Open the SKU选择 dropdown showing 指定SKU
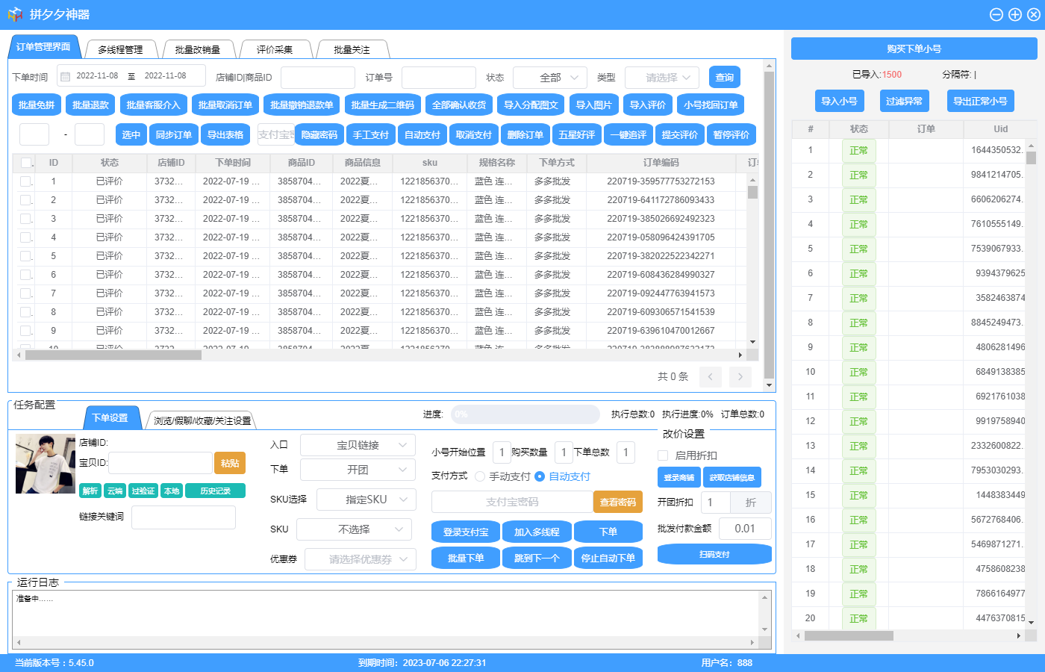Viewport: 1045px width, 672px height. coord(366,500)
